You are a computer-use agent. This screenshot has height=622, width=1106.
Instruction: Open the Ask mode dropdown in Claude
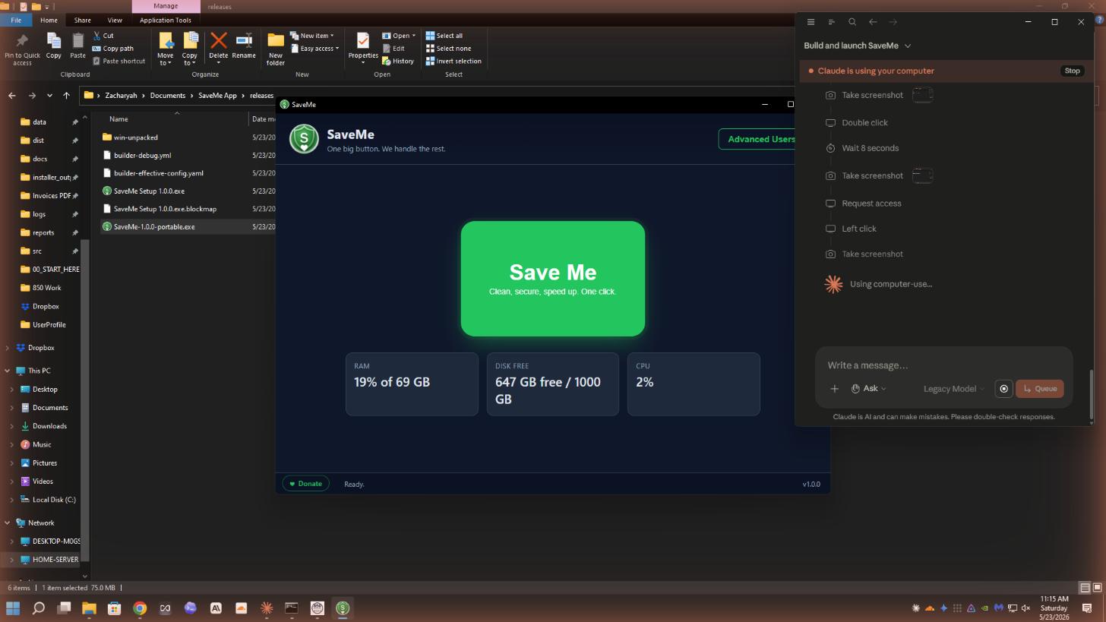coord(869,389)
